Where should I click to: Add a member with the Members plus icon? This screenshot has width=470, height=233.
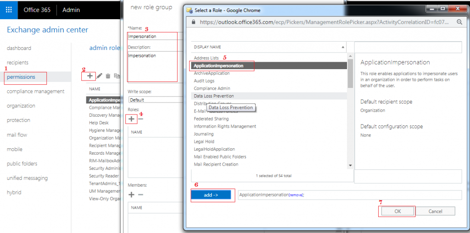coord(131,195)
